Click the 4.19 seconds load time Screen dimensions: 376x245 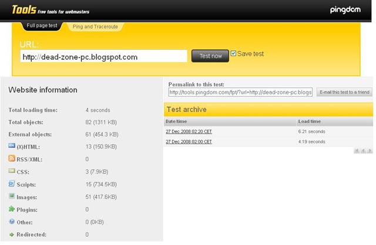coord(312,142)
